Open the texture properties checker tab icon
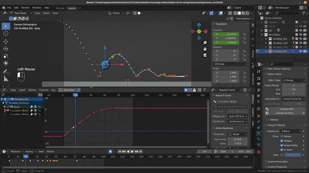 click(x=259, y=152)
